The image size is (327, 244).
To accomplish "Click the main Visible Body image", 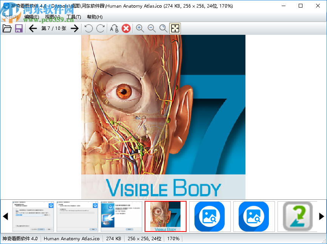I will coord(163,117).
